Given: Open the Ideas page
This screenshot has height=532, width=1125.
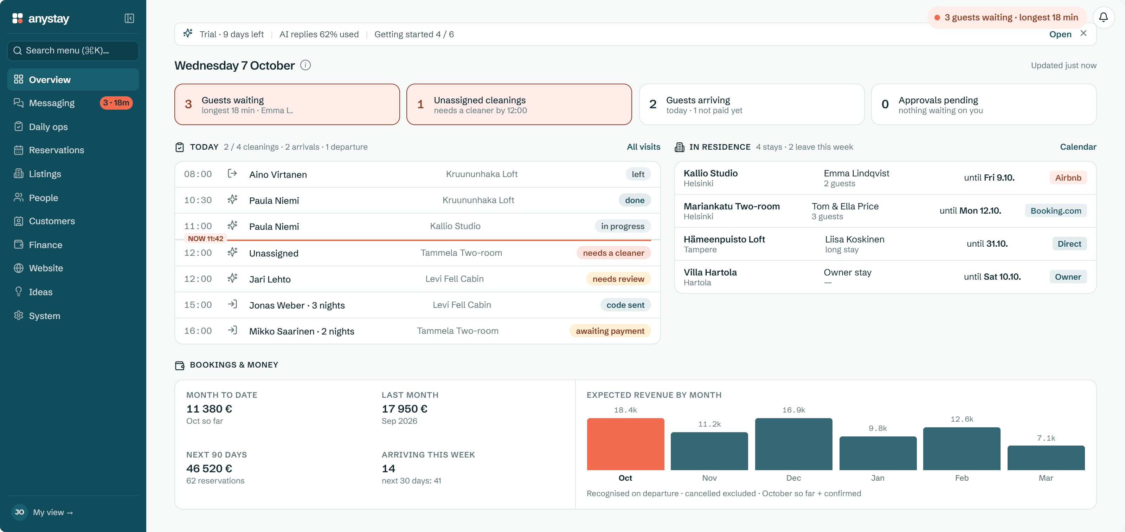Looking at the screenshot, I should [73, 292].
